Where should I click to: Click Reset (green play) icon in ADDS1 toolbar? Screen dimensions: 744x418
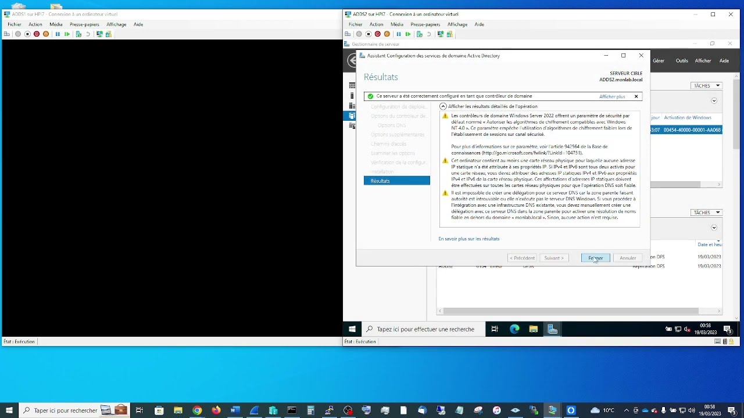coord(67,34)
